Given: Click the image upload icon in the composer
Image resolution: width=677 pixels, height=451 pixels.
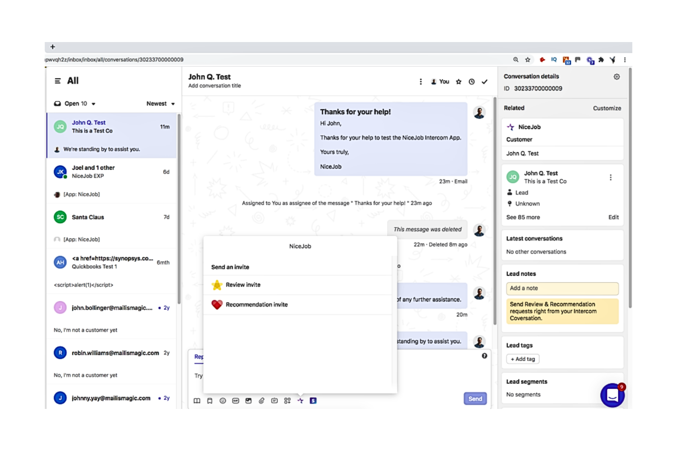Looking at the screenshot, I should click(248, 401).
